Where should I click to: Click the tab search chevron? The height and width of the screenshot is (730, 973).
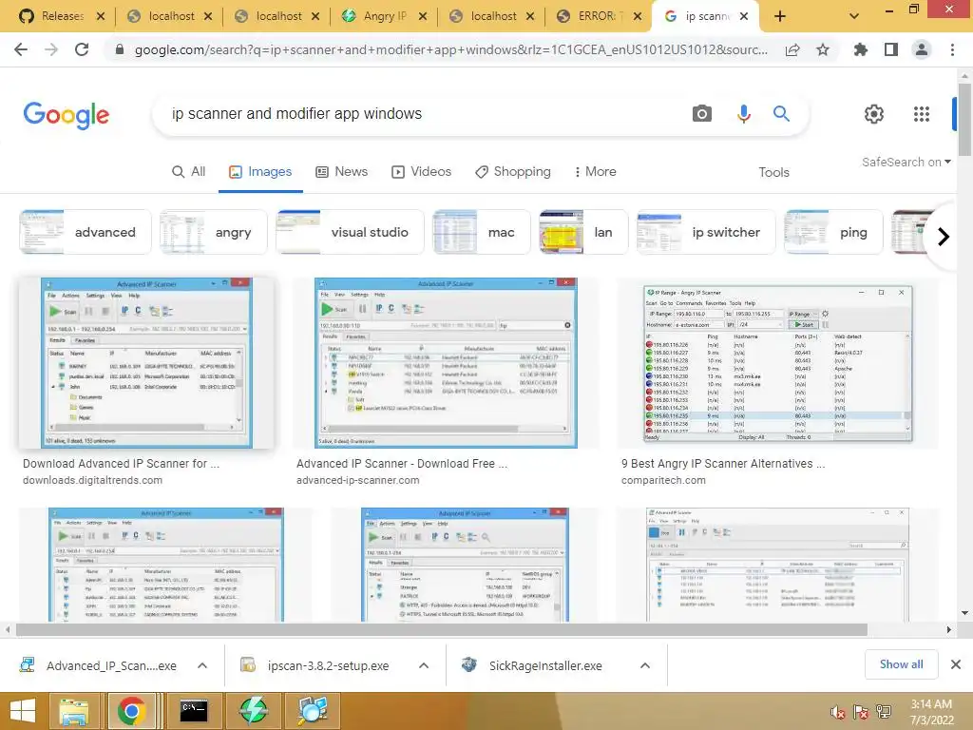(854, 16)
